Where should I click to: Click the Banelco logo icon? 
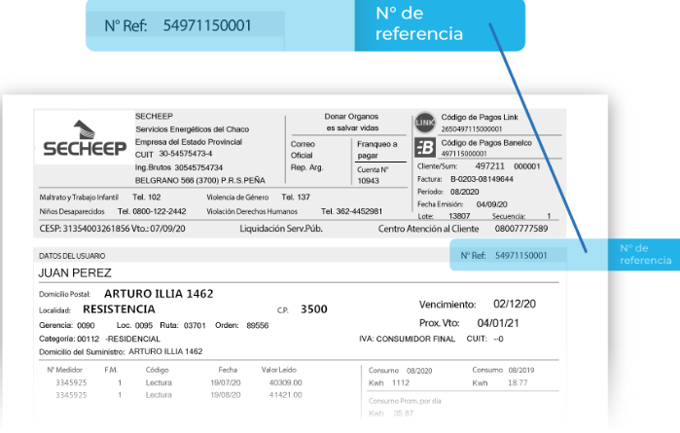425,148
